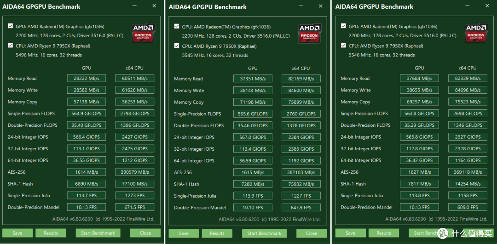Click the "2327 GIOPS" 24-bit integer result

pos(468,137)
